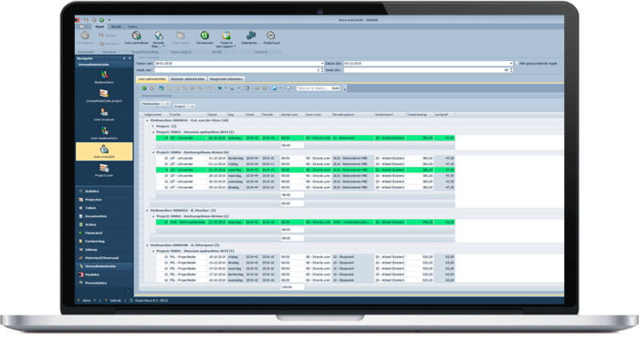Sort by the Aantal uren column header
The height and width of the screenshot is (343, 639).
point(292,115)
